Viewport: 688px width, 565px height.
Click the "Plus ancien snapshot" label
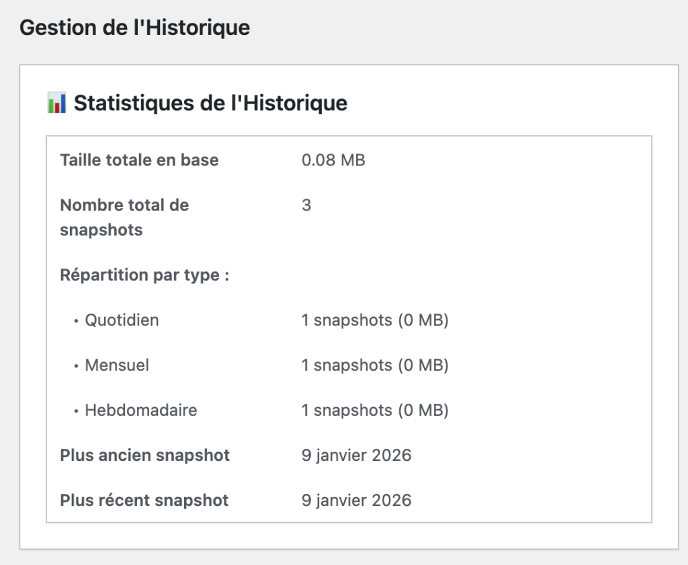coord(144,455)
